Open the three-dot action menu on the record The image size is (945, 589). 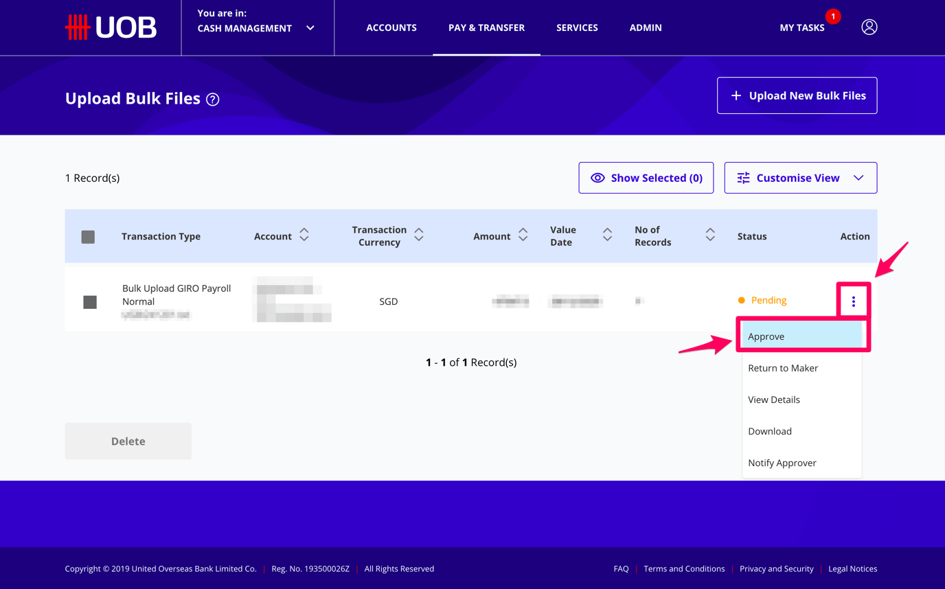tap(854, 301)
